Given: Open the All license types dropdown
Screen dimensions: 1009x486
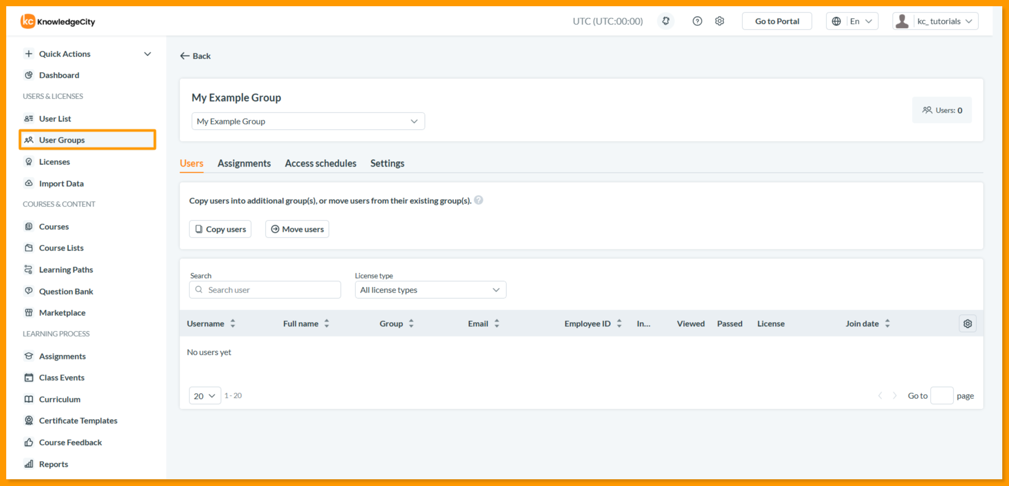Looking at the screenshot, I should coord(431,290).
